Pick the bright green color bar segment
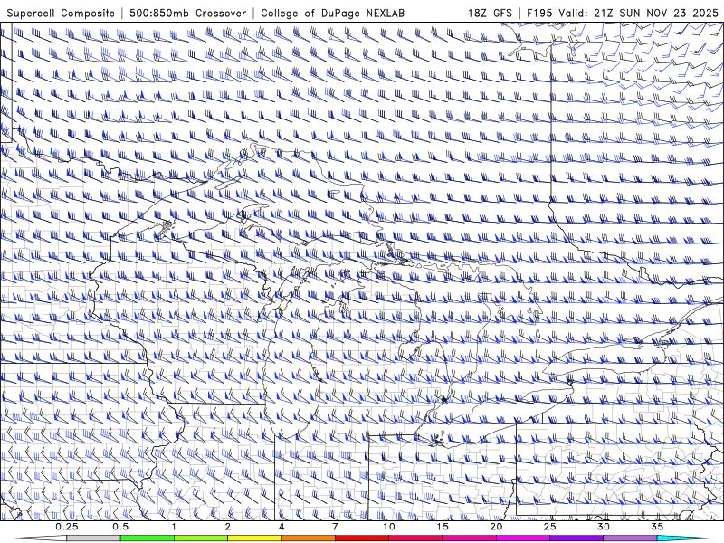 point(148,538)
